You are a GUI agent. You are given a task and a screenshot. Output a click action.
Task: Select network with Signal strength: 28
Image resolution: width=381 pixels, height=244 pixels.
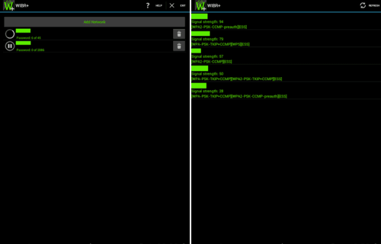tap(286, 91)
